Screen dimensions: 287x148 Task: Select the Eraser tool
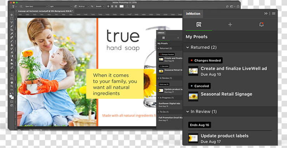point(12,52)
